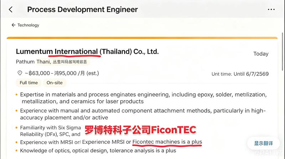Screen dimensions: 285x159
Task: Click the Ficontec machines is a plus text
Action: (167, 142)
